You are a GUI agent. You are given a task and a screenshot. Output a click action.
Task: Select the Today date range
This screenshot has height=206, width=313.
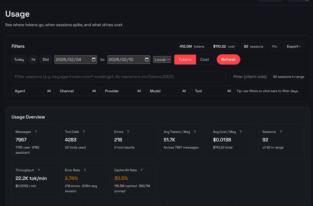click(19, 60)
